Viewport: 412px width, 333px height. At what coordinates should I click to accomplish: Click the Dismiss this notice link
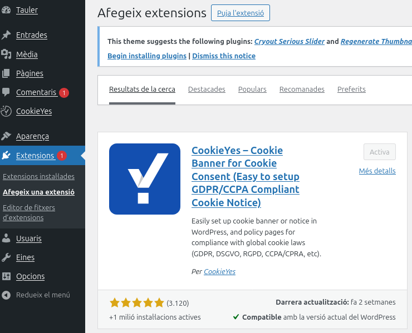224,56
